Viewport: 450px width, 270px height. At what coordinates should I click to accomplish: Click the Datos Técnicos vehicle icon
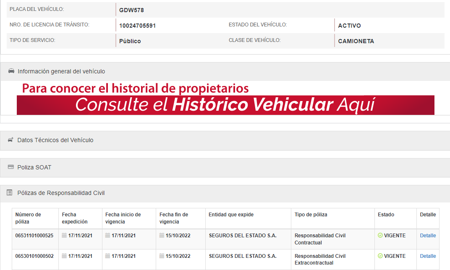[x=10, y=140]
